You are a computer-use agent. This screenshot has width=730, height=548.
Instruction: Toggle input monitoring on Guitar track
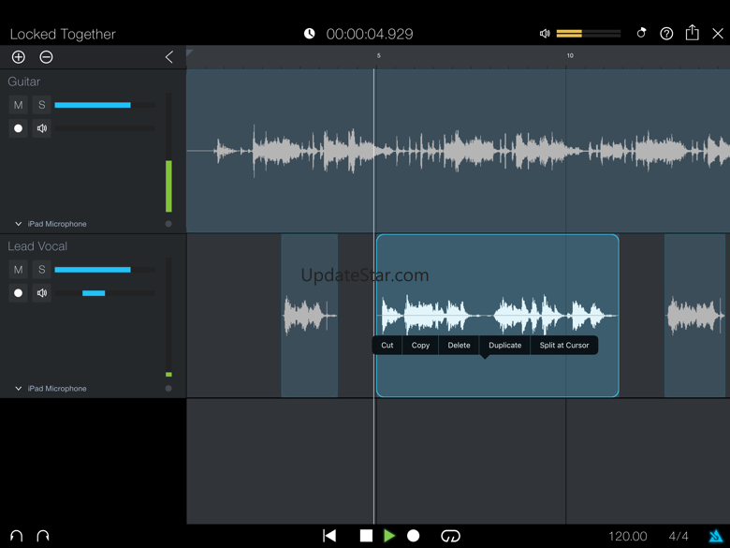(x=42, y=128)
